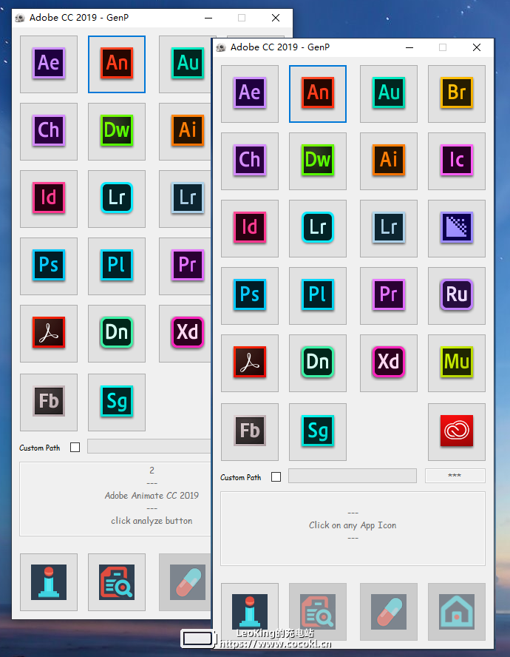Screen dimensions: 510x657
Task: Click 'Click on any App Icon' text
Action: 353,525
